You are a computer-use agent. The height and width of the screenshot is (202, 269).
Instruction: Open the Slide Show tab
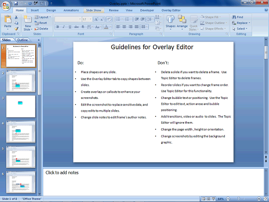94,10
